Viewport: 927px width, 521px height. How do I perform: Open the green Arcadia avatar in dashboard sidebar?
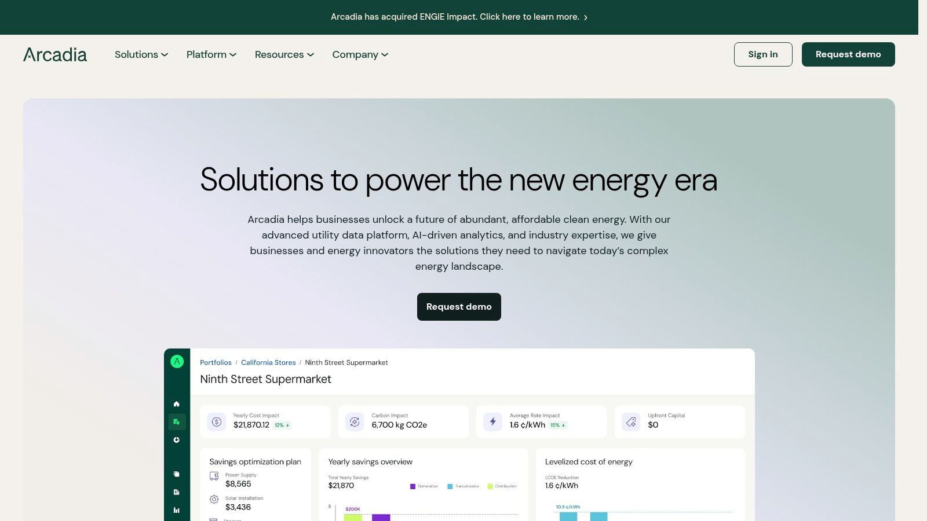[x=177, y=362]
